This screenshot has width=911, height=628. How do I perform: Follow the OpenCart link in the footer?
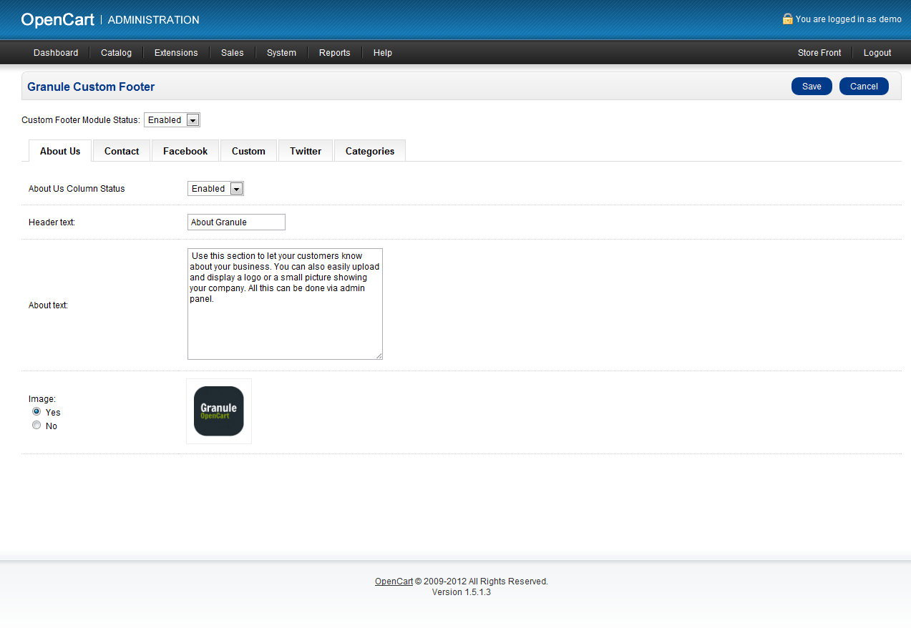394,582
